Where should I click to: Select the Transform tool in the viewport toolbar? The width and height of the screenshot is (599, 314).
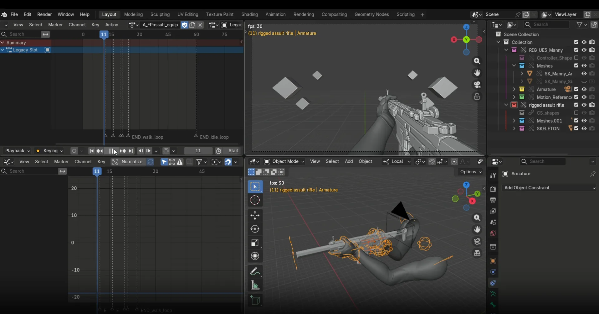(255, 256)
